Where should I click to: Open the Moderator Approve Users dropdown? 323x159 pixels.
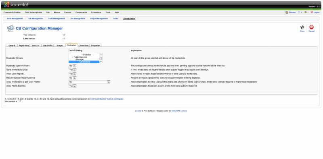pyautogui.click(x=73, y=66)
